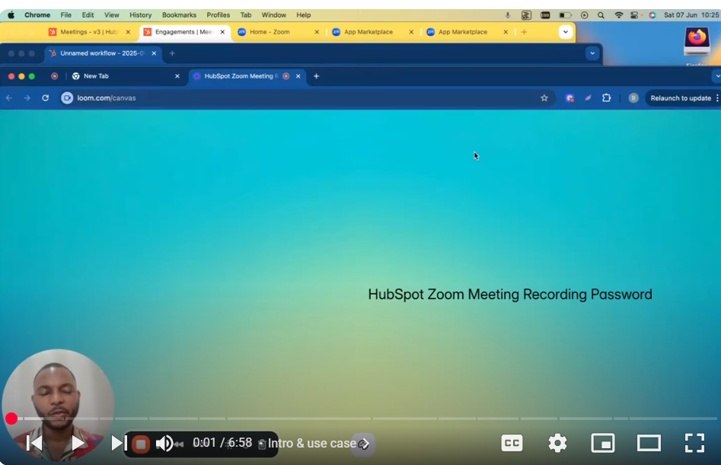Open the Firefox disk image on desktop
This screenshot has width=721, height=465.
697,41
